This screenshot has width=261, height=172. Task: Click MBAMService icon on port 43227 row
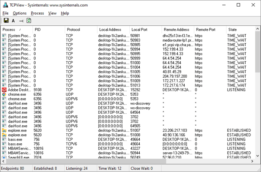click(x=4, y=148)
